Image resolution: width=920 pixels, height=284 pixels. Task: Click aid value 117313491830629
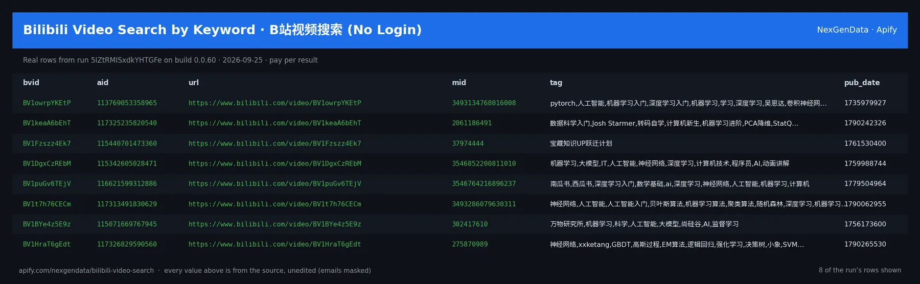click(127, 204)
